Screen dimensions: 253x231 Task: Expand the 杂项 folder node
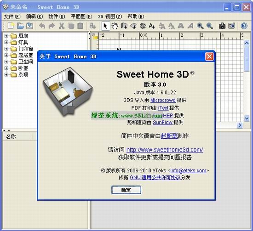(6, 74)
